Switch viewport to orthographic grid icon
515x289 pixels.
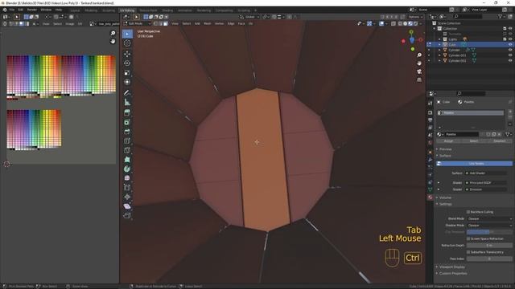(x=419, y=79)
